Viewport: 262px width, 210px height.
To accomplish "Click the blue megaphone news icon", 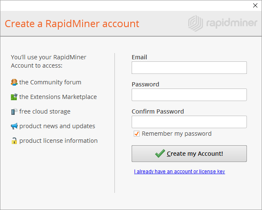I will pos(14,126).
